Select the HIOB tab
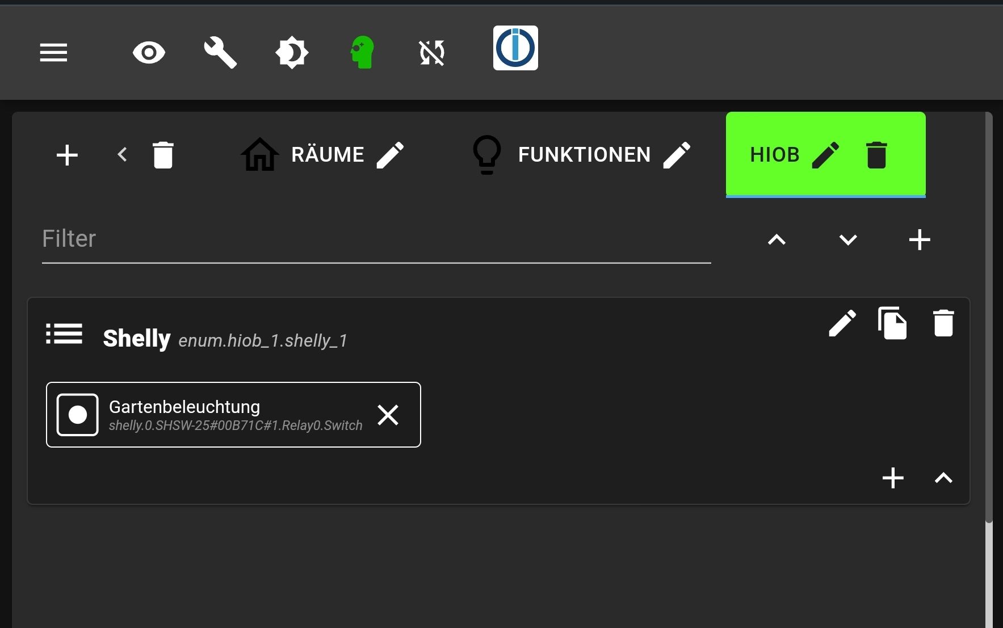The width and height of the screenshot is (1003, 628). click(x=774, y=154)
